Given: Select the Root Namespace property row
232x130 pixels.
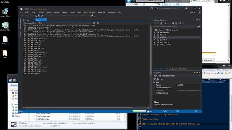Looking at the screenshot, I should 177,93.
